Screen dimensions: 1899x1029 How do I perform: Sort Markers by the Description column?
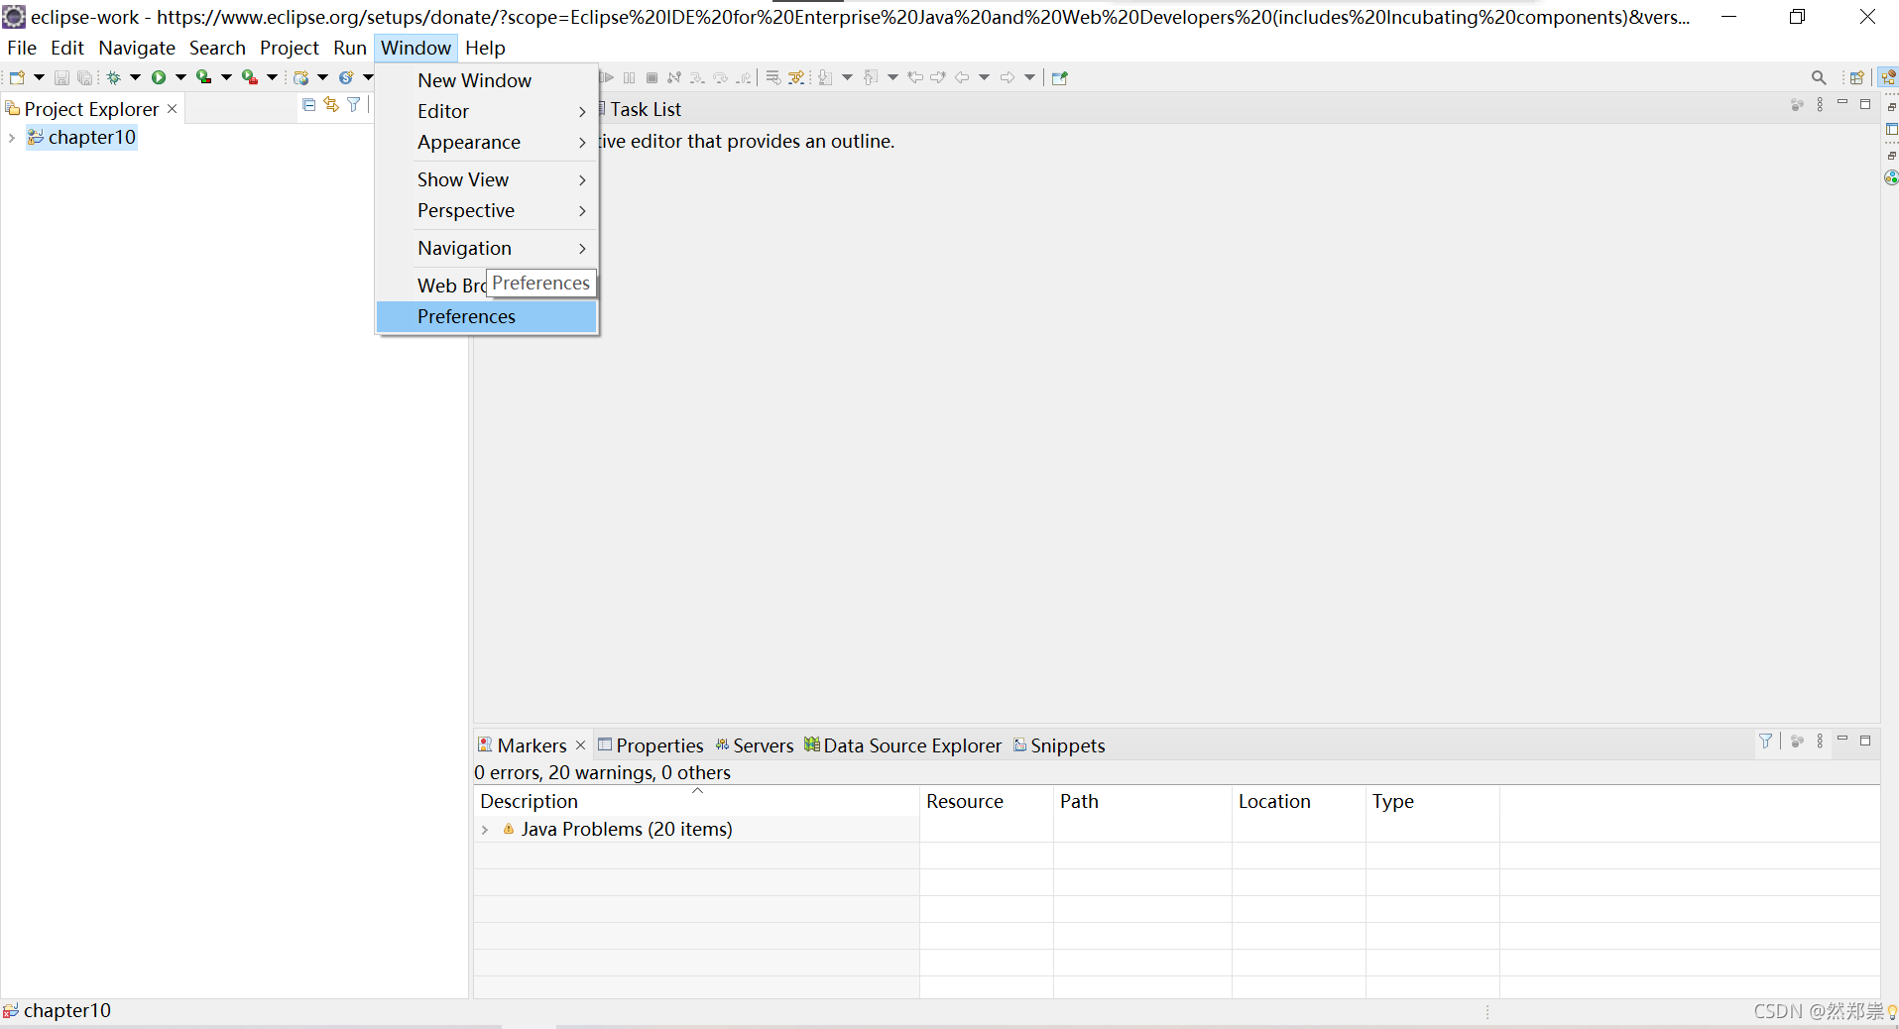tap(529, 801)
